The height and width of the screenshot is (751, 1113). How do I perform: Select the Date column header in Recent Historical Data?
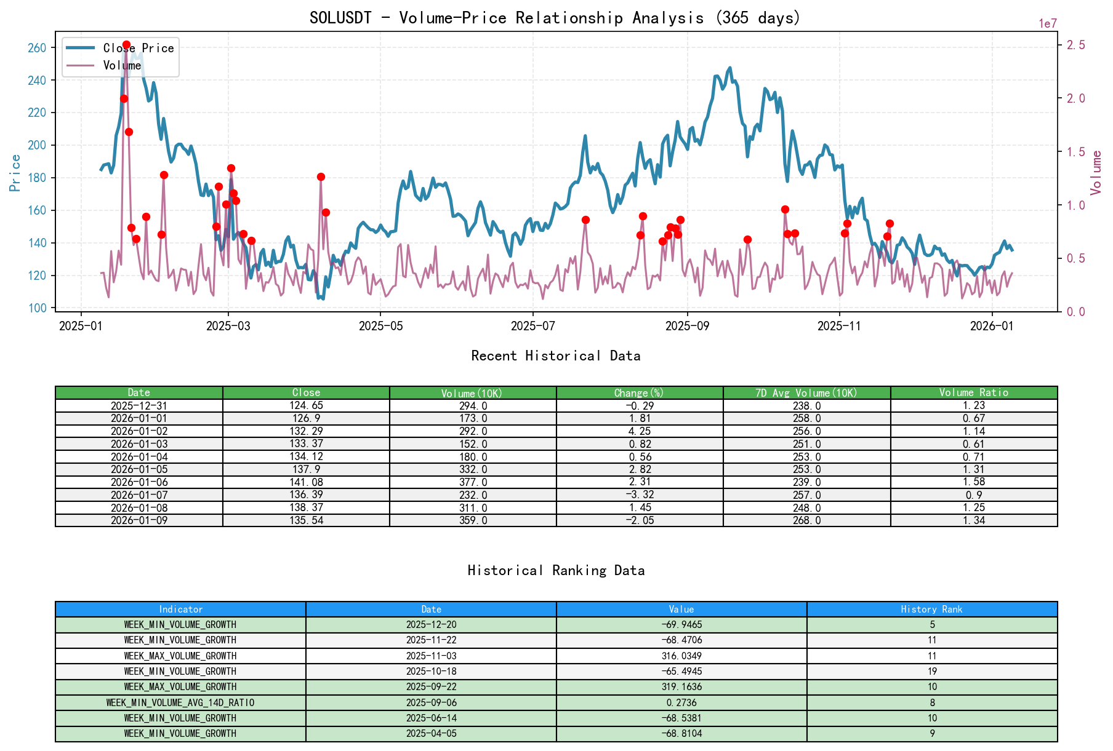[139, 392]
